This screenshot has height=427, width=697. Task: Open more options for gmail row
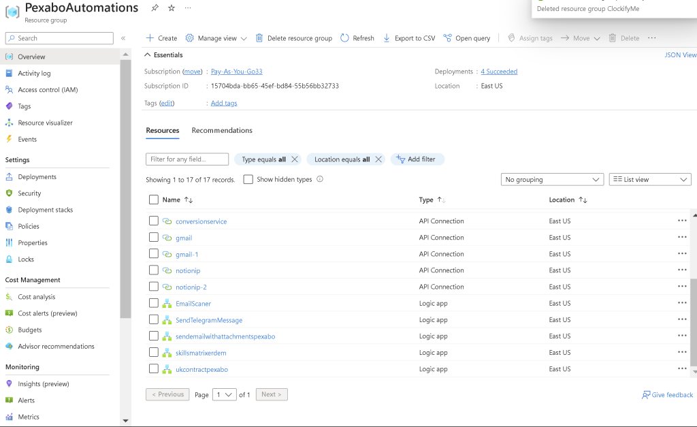(682, 237)
